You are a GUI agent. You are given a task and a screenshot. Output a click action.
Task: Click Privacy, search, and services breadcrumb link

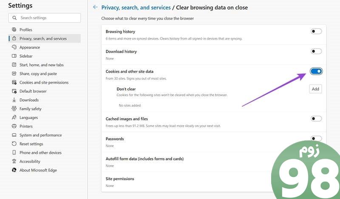(136, 8)
